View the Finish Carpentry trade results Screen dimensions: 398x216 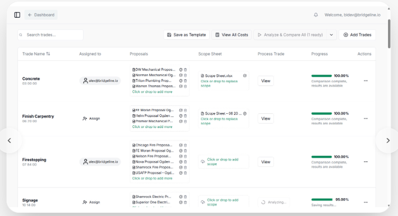266,118
